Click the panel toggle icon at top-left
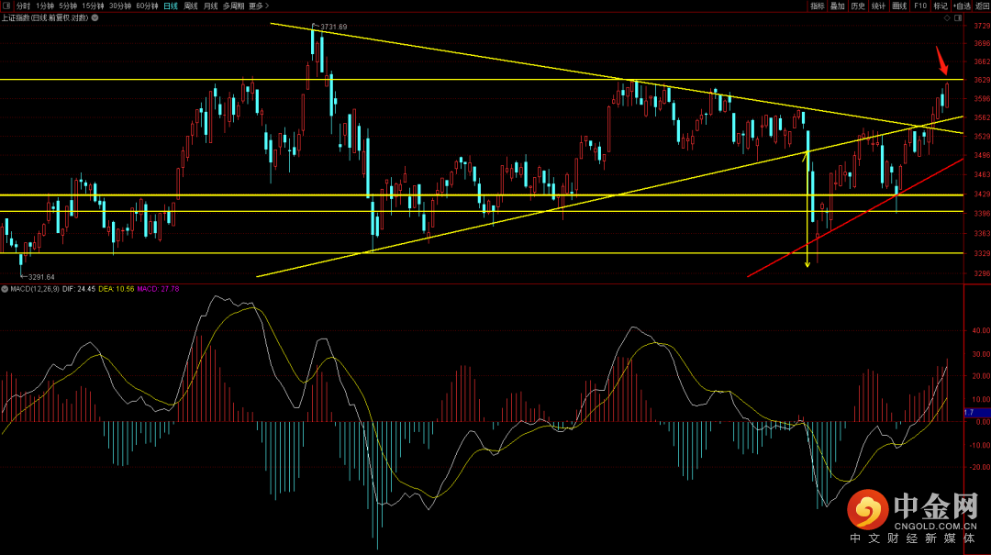 click(x=6, y=6)
